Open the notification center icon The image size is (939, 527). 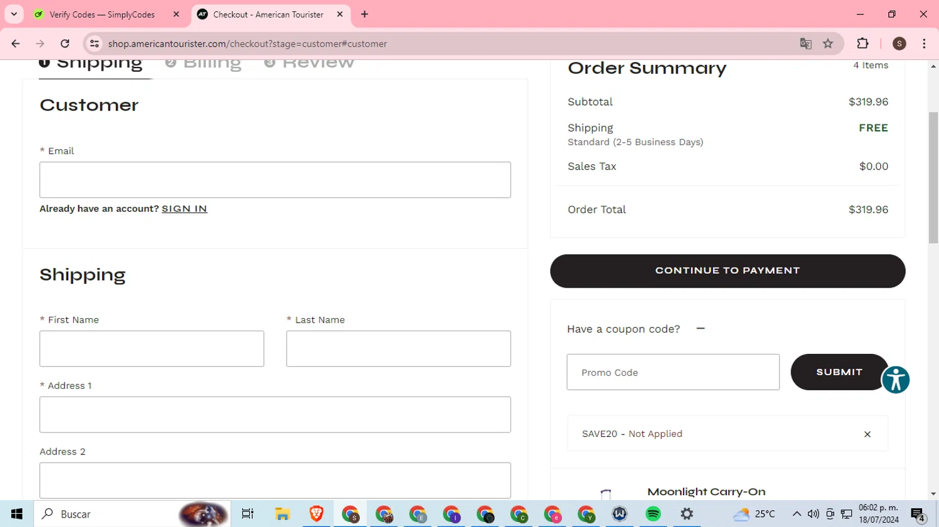pos(918,514)
